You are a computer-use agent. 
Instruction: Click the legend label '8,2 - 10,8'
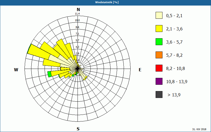(x=175, y=69)
